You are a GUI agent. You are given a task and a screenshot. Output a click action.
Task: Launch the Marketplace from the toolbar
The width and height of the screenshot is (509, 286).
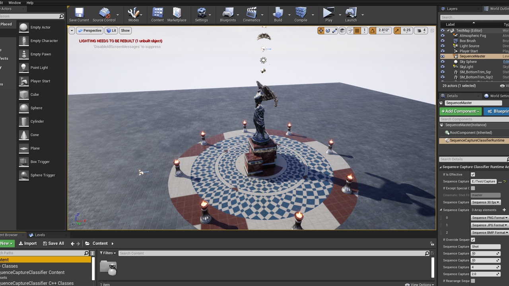tap(177, 15)
